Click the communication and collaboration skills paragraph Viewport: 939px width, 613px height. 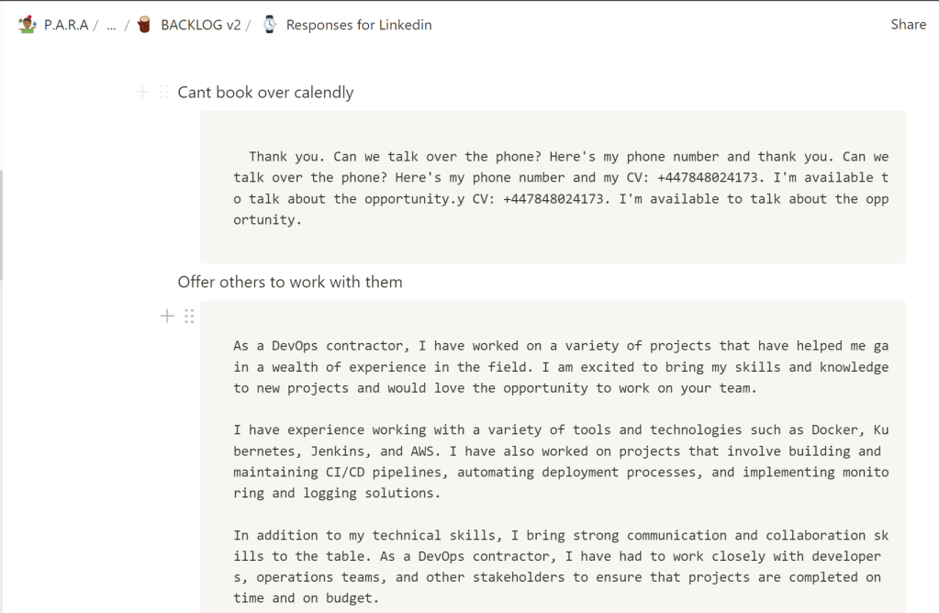tap(561, 566)
